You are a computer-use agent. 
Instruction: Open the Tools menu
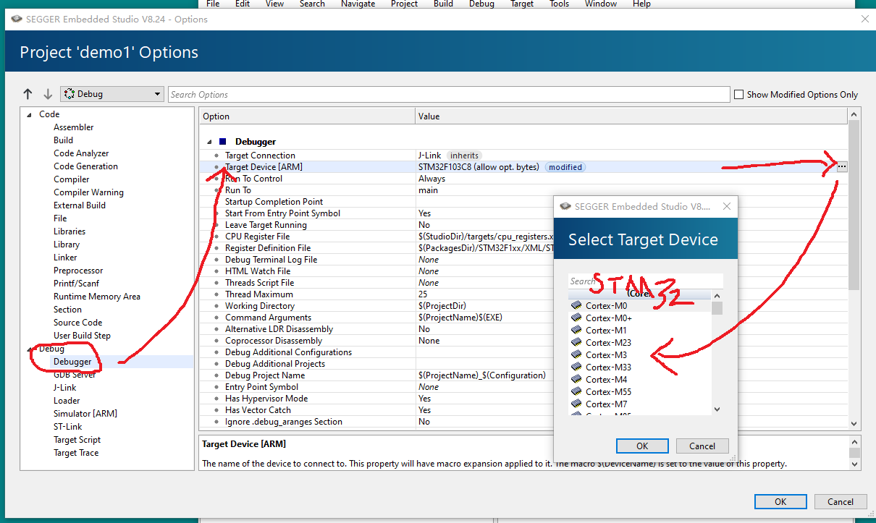559,4
